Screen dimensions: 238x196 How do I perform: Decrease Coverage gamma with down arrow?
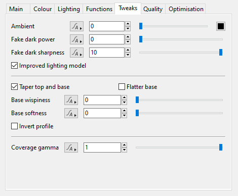(x=125, y=150)
